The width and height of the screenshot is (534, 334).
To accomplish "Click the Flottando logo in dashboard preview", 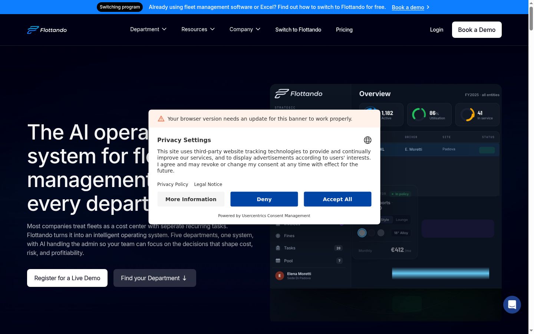I will (299, 94).
